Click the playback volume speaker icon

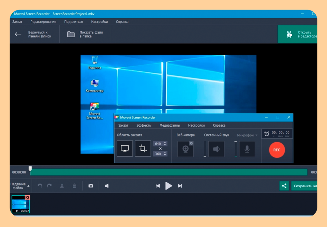(x=107, y=186)
